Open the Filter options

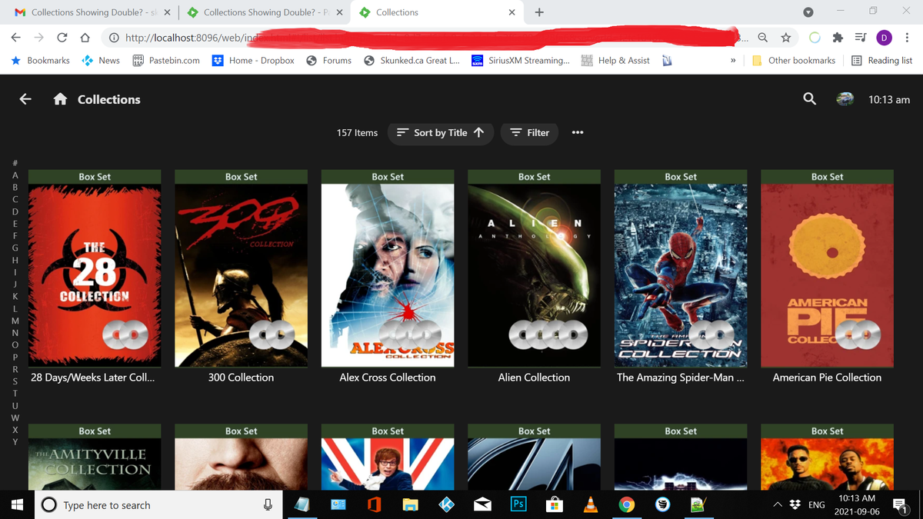click(530, 132)
